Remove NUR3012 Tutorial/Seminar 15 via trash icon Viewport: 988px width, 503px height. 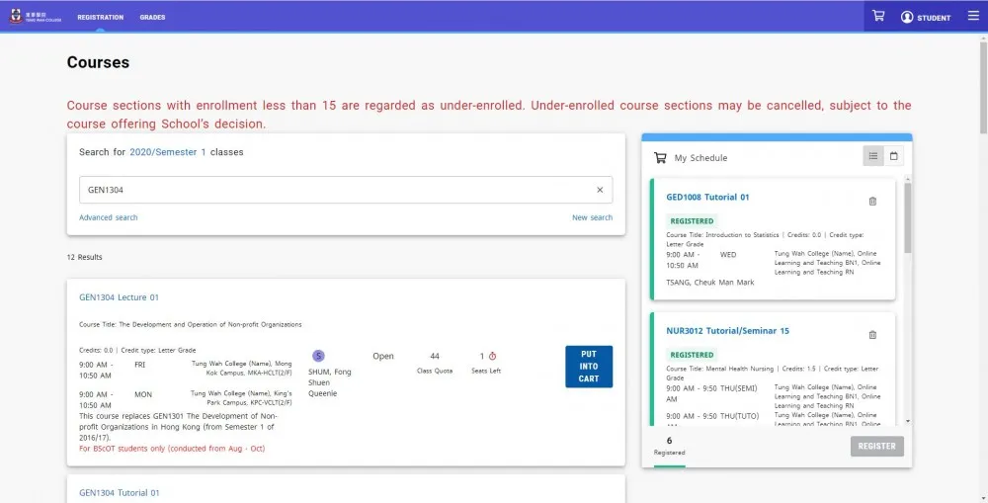coord(872,335)
